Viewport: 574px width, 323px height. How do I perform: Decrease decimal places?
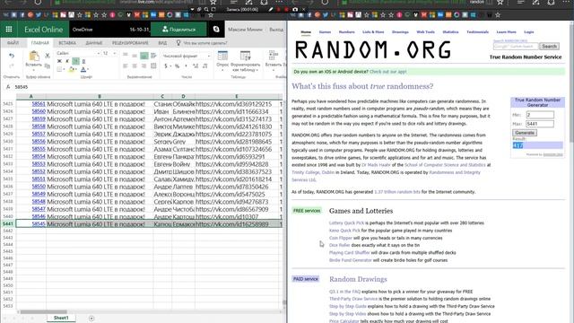(x=204, y=65)
